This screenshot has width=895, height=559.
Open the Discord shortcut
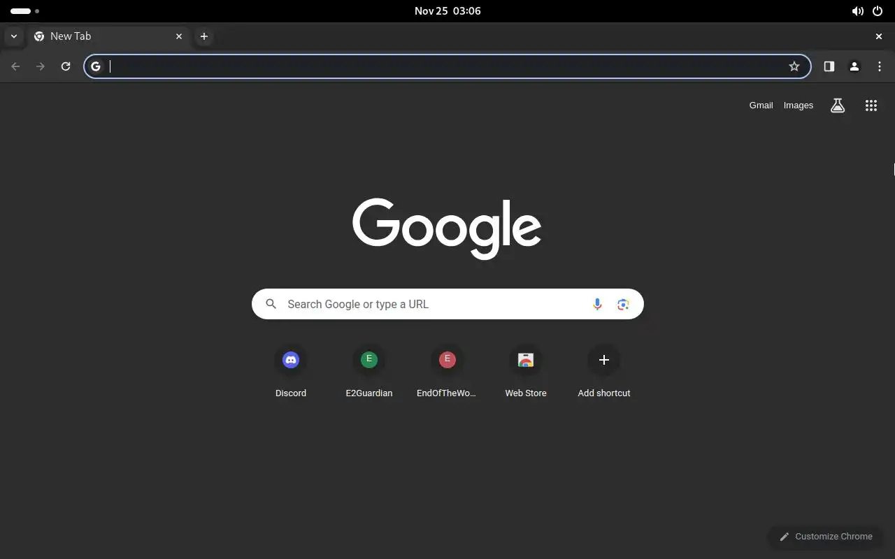[x=291, y=372]
